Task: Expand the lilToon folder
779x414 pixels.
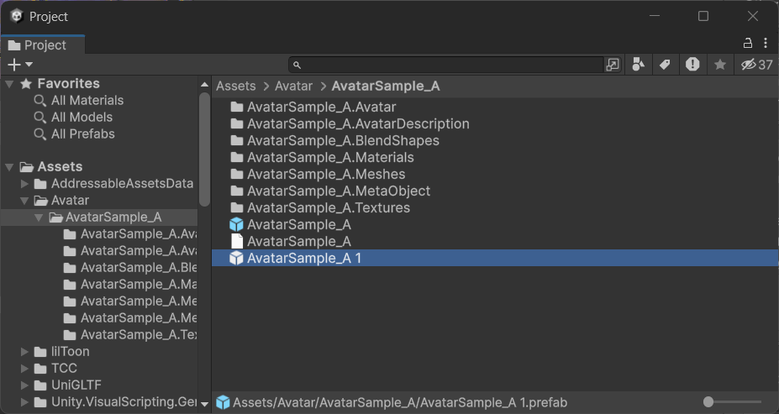Action: [x=24, y=352]
